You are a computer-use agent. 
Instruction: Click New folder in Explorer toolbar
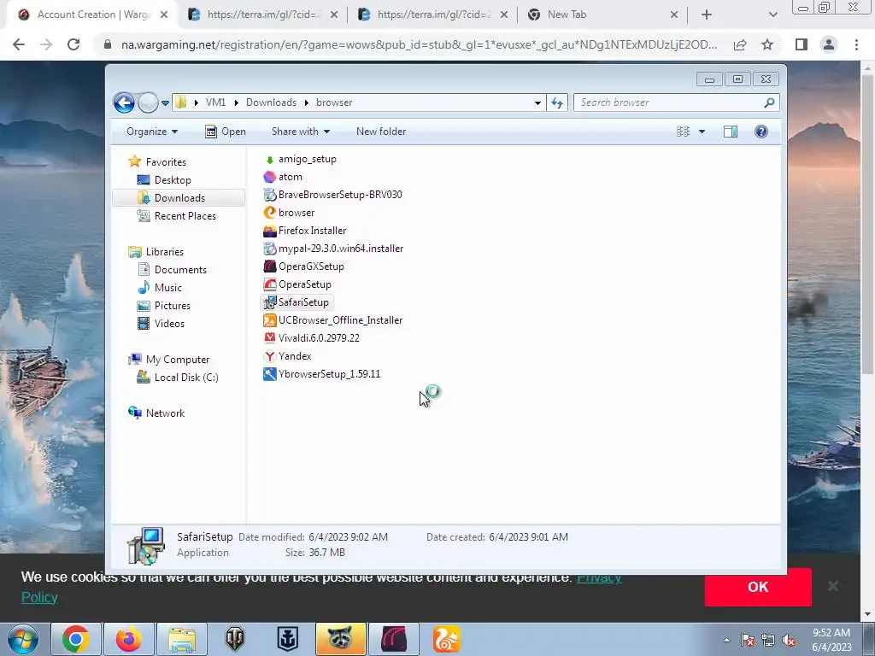381,132
